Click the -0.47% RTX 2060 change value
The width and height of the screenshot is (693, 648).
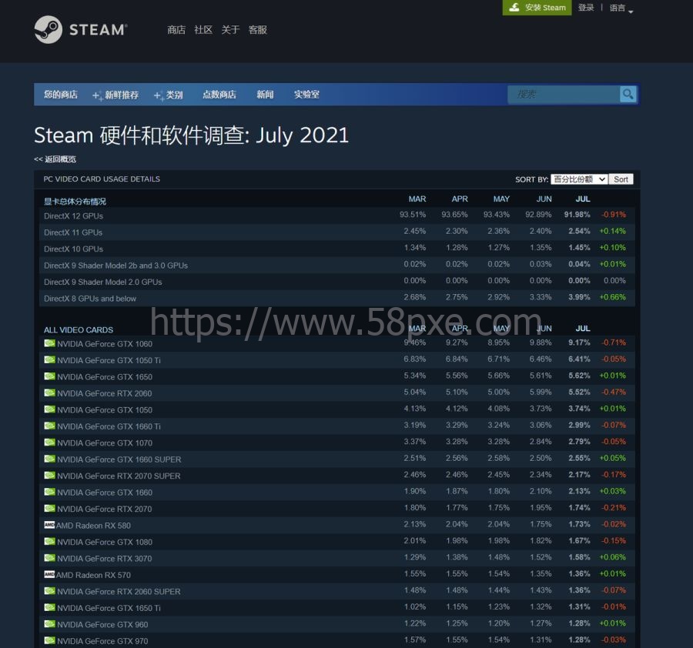click(x=614, y=392)
